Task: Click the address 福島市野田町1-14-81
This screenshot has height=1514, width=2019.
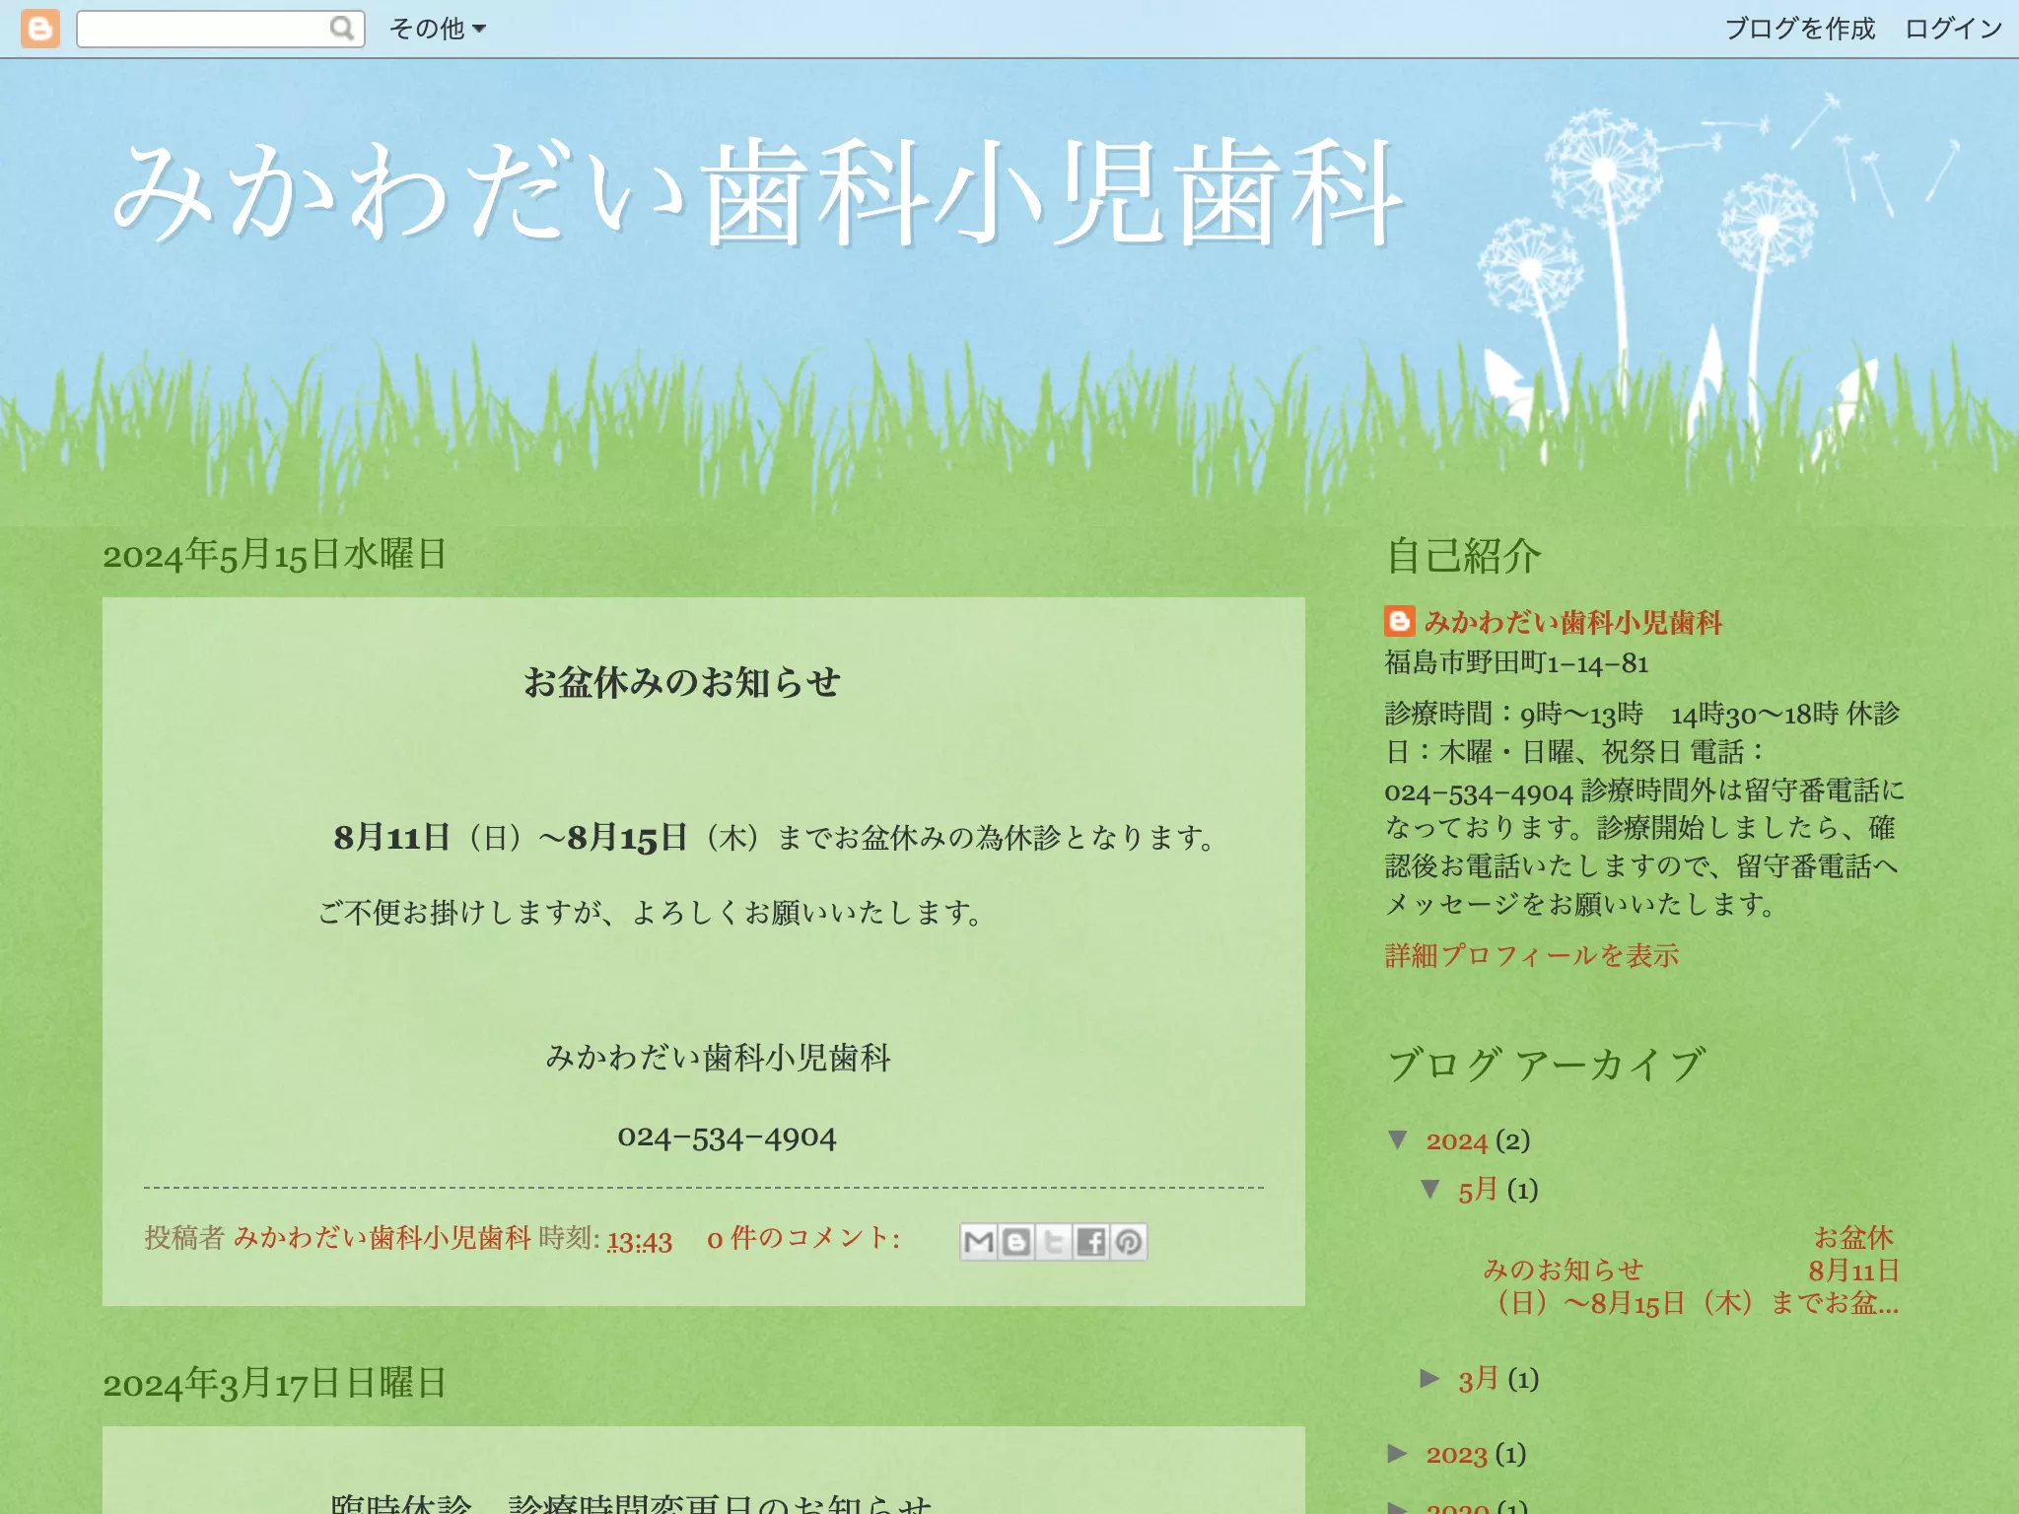Action: point(1517,663)
